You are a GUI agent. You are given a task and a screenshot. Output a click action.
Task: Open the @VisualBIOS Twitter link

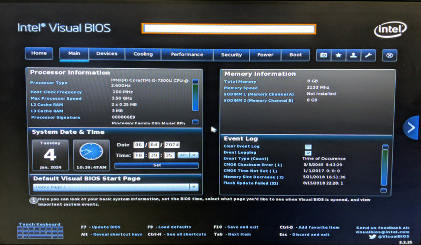point(389,237)
